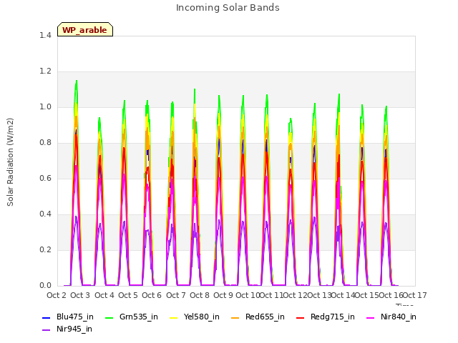This screenshot has height=343, width=458.
Task: Click the green Grn535_in legend swatch
Action: [109, 317]
